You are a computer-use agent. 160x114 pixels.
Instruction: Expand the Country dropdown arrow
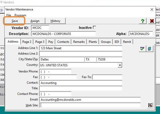point(120,65)
